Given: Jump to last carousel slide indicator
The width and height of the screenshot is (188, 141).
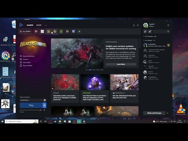Looking at the screenshot, I should tap(102, 70).
